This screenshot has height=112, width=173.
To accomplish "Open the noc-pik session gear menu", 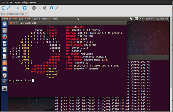I will click(x=163, y=19).
